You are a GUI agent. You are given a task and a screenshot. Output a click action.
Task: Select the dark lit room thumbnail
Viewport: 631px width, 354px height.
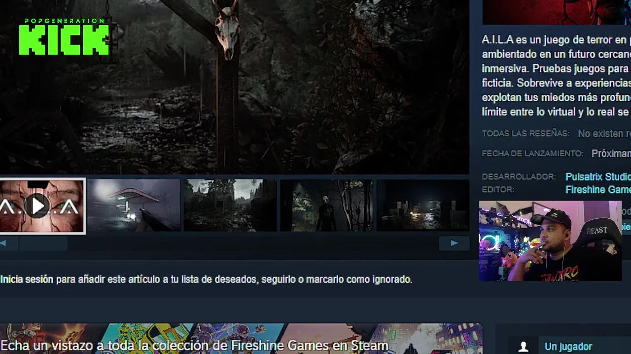pyautogui.click(x=422, y=205)
